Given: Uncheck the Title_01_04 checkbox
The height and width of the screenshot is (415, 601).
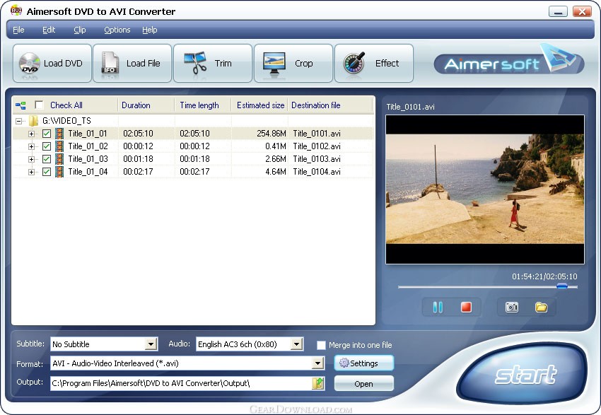Looking at the screenshot, I should [47, 171].
